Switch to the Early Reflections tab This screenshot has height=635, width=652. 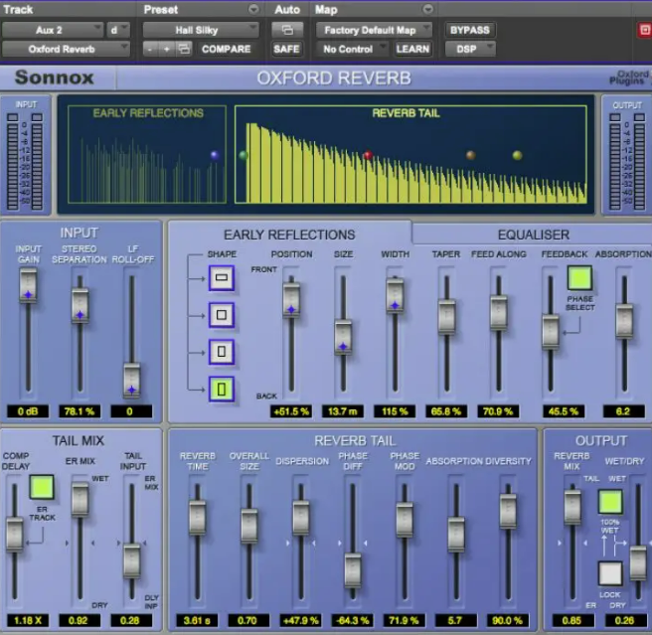pyautogui.click(x=289, y=235)
